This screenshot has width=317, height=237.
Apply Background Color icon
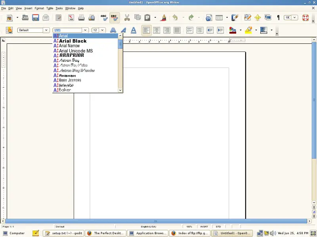[x=264, y=30]
